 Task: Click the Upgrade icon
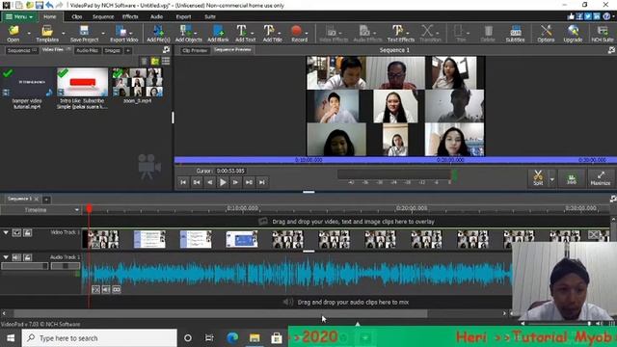point(573,33)
